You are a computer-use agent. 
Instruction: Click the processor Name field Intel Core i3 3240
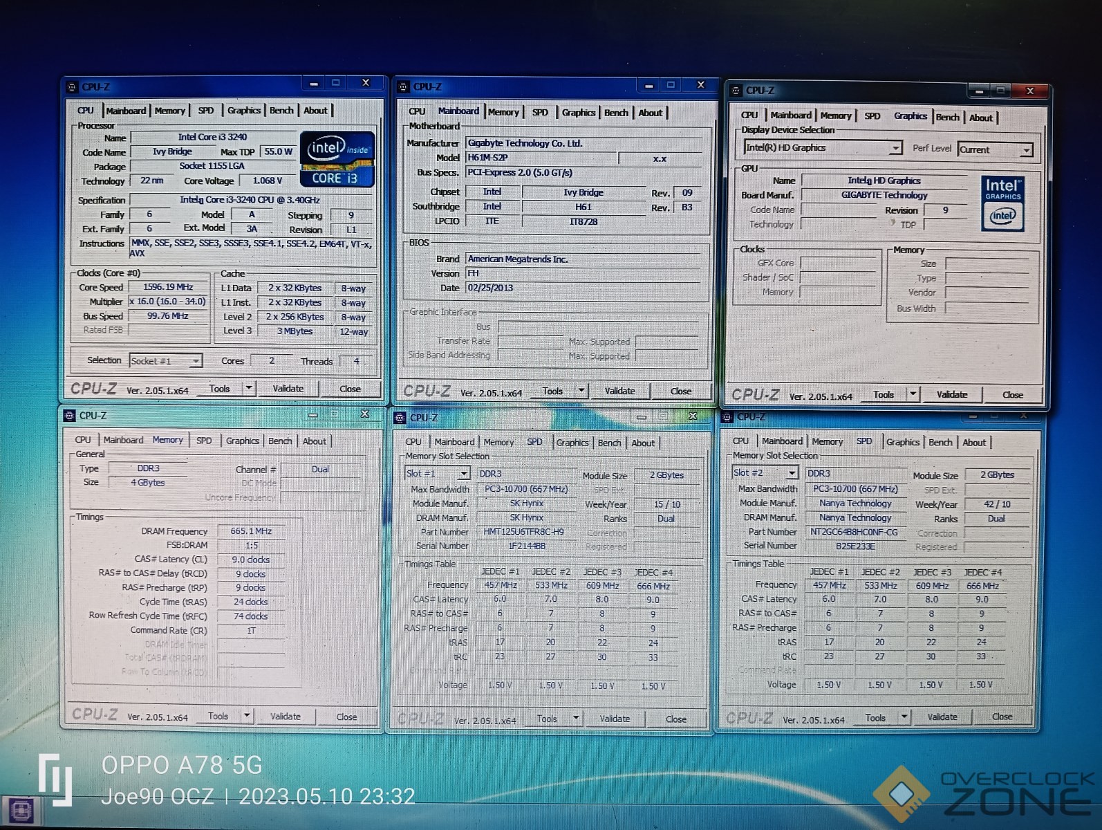(213, 137)
